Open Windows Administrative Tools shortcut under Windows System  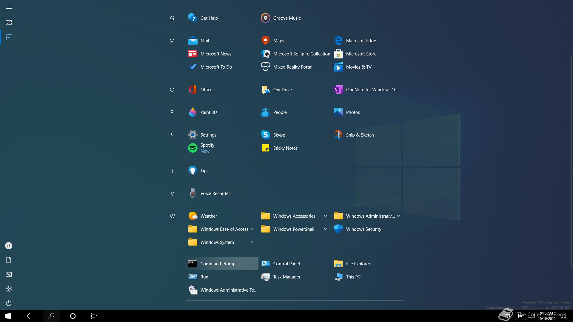(222, 290)
